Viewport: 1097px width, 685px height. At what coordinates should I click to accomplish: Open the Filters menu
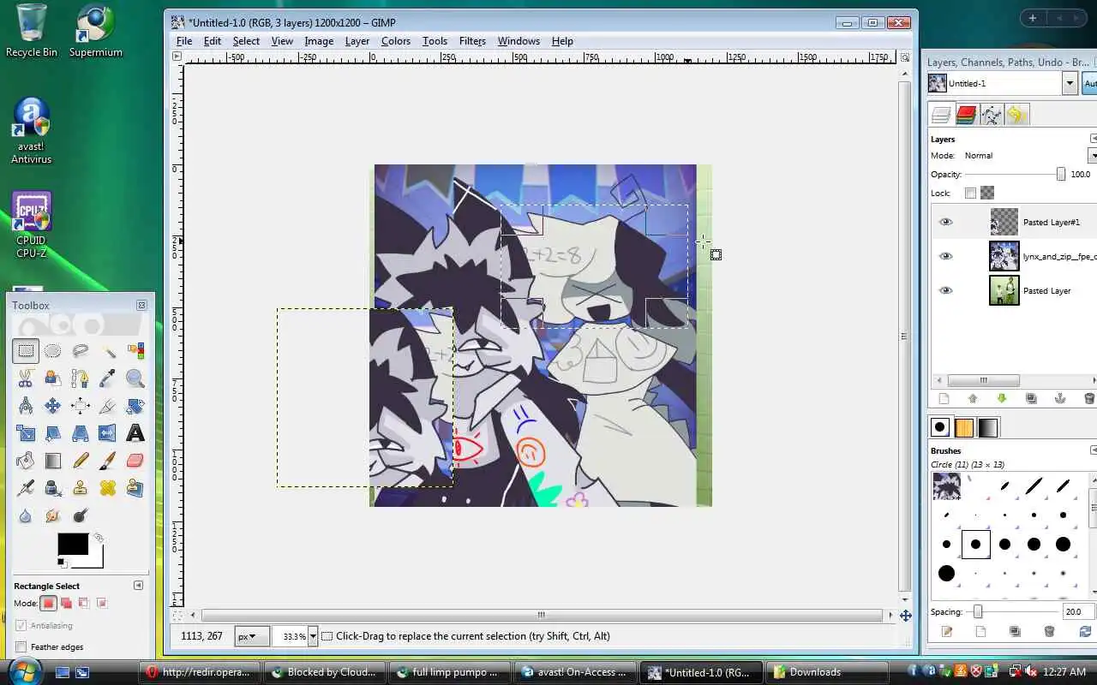pos(472,41)
